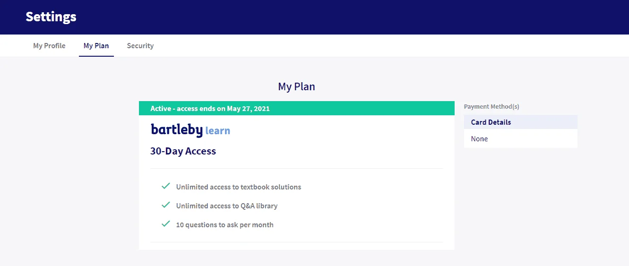Image resolution: width=629 pixels, height=266 pixels.
Task: Click 10 questions to ask per month text
Action: 224,224
